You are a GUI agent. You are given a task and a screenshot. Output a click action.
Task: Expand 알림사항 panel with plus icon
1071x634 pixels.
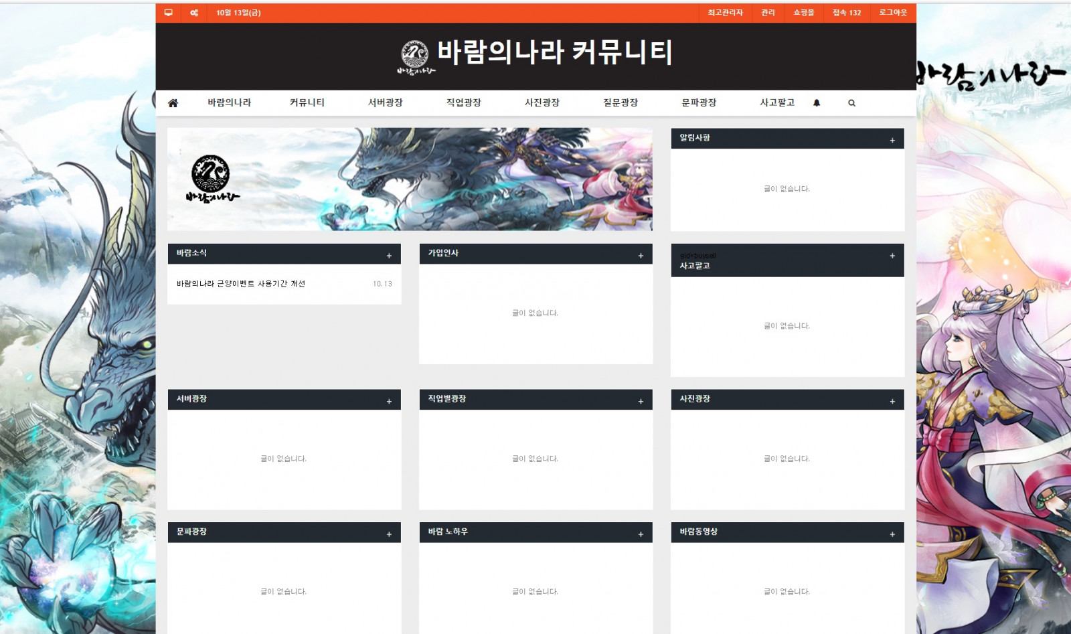coord(892,141)
